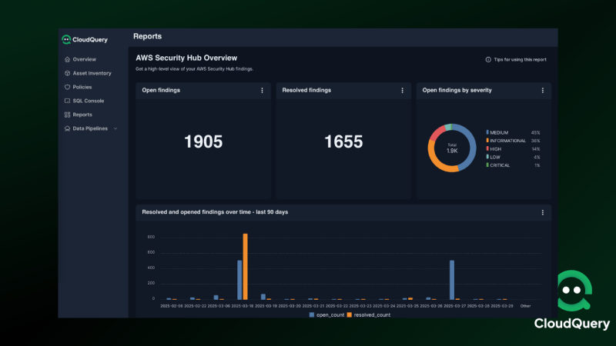Open Resolved findings card options menu

[402, 90]
